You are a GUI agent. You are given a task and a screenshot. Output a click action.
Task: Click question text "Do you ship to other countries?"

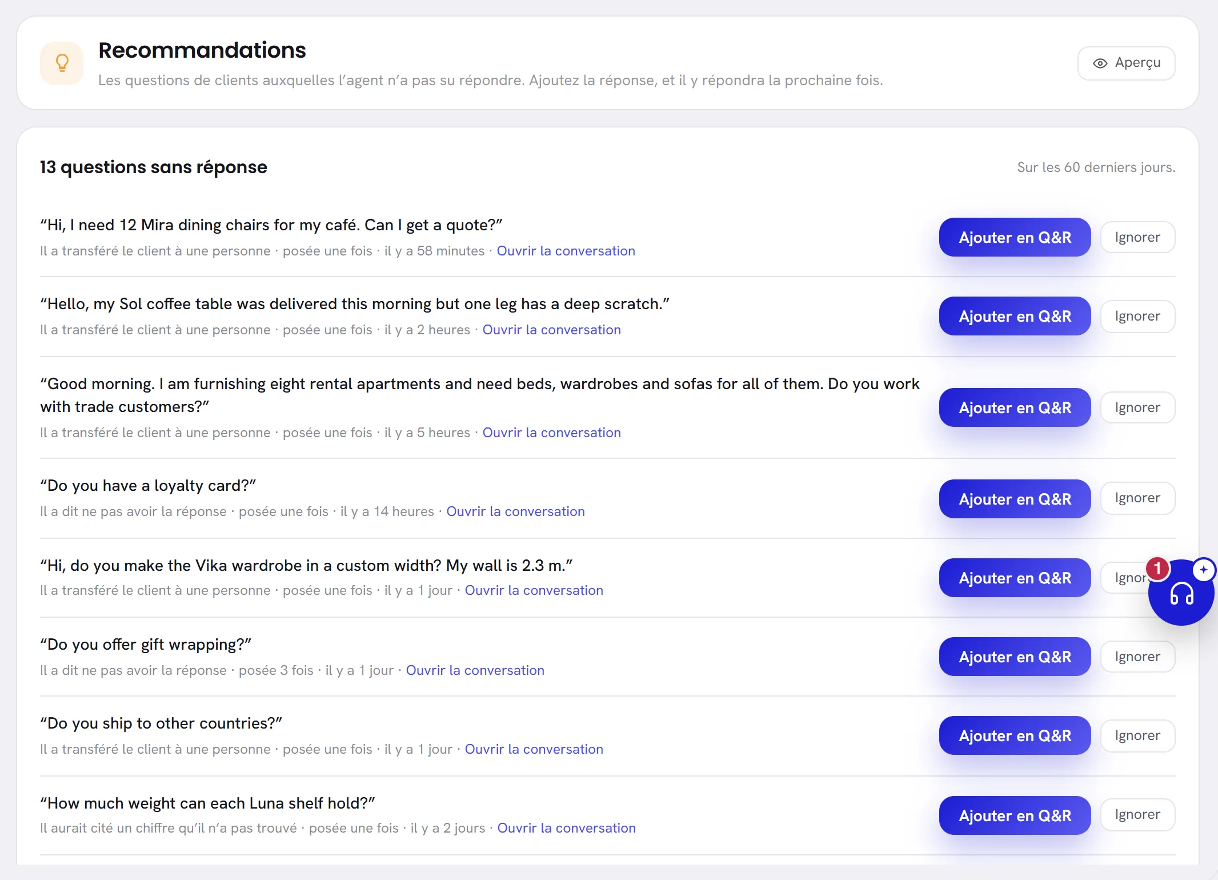coord(161,723)
